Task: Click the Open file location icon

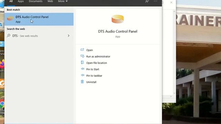Action: click(82, 62)
